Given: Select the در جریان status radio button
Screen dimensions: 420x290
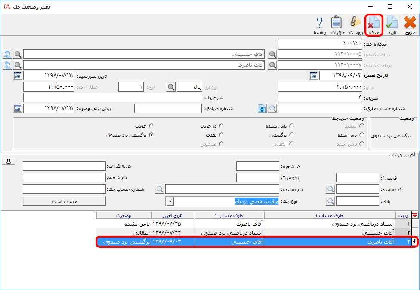Looking at the screenshot, I should tap(222, 125).
